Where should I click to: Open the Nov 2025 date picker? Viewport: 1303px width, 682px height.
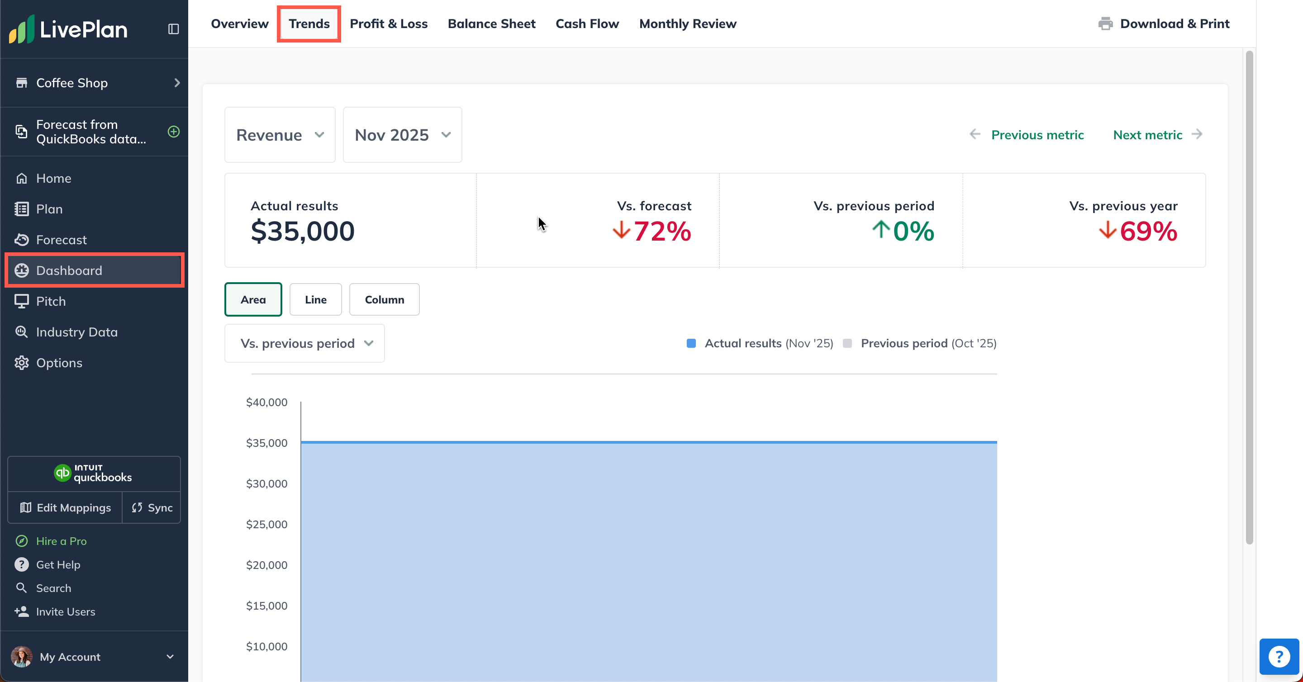pos(402,134)
